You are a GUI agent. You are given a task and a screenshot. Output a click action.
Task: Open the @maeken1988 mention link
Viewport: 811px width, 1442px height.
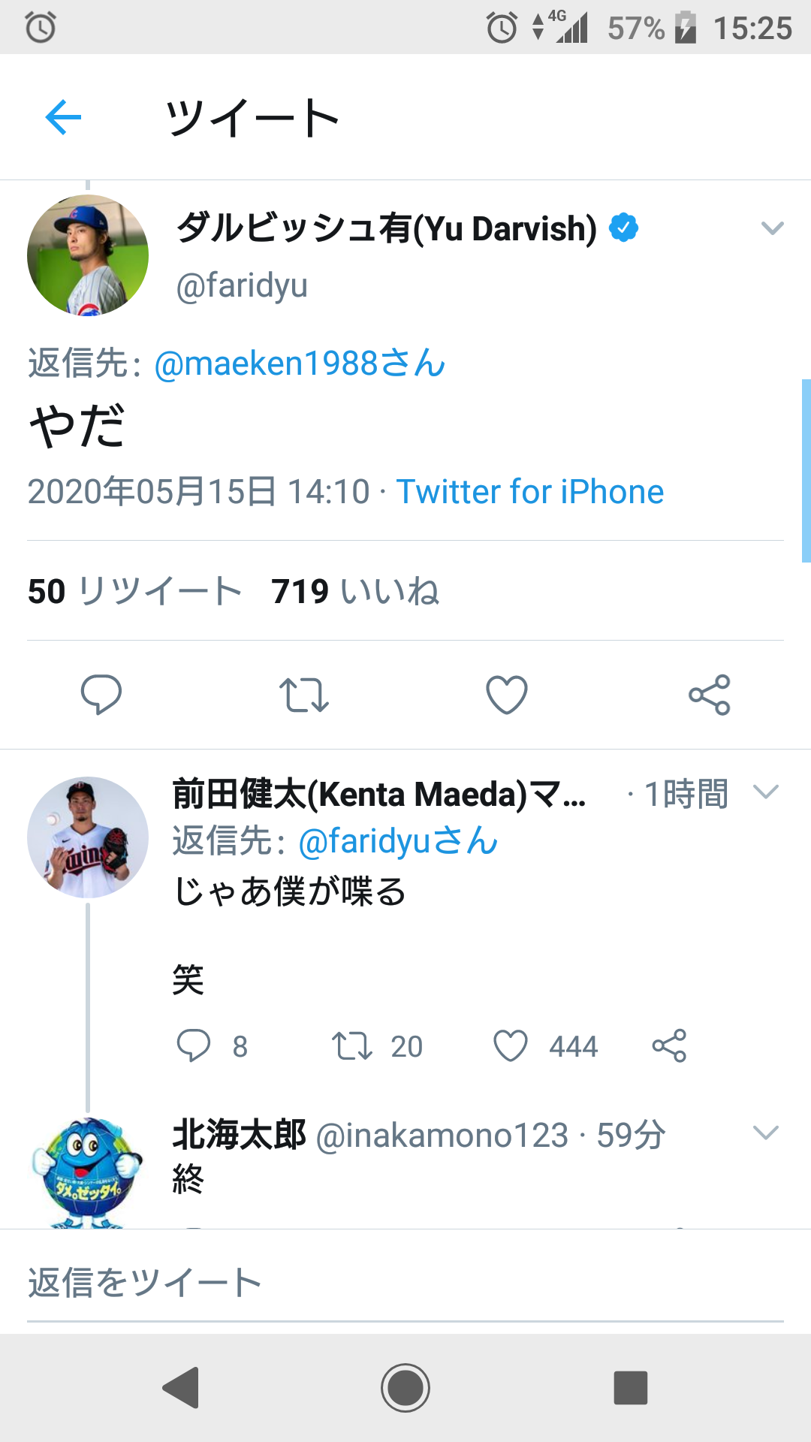tap(300, 364)
